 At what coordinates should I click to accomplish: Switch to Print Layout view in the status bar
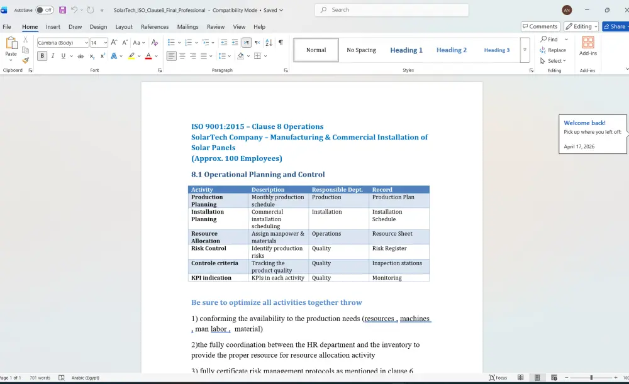click(537, 378)
